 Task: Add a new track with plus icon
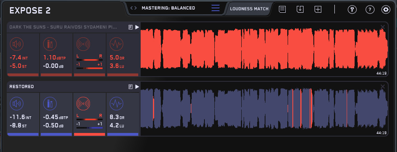click(x=318, y=10)
